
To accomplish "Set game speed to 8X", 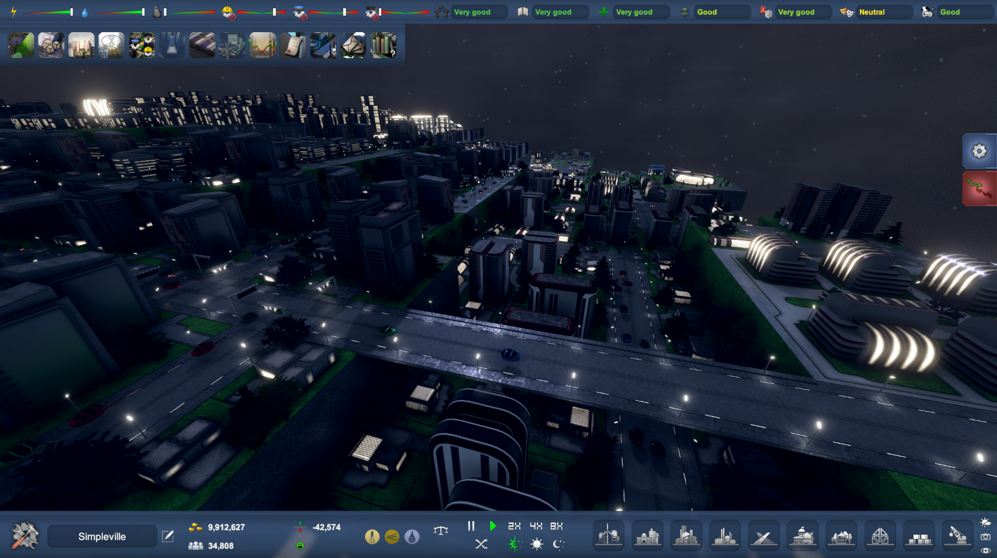I will [556, 526].
